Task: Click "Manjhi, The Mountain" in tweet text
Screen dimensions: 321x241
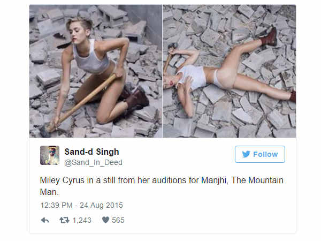Action: [x=241, y=180]
